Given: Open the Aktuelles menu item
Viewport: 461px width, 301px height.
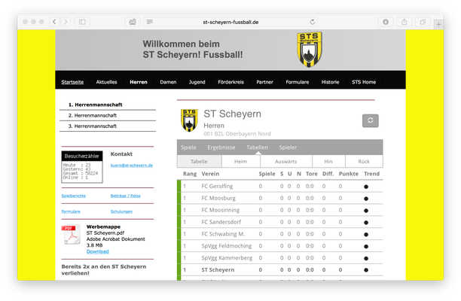Looking at the screenshot, I should pos(106,82).
